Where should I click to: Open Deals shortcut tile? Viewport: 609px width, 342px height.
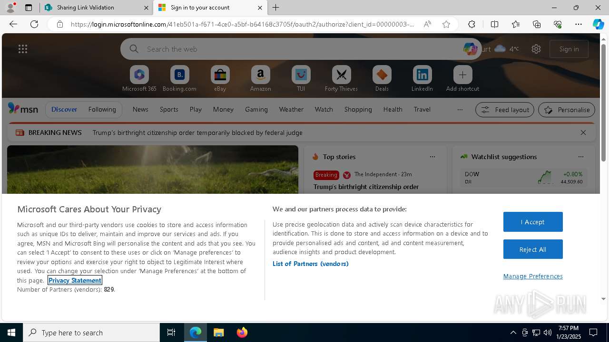point(382,79)
